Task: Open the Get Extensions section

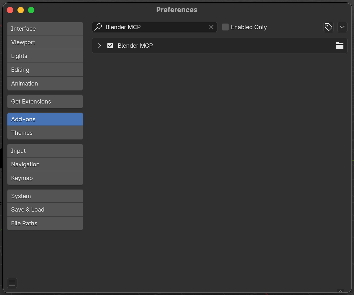Action: coord(45,102)
